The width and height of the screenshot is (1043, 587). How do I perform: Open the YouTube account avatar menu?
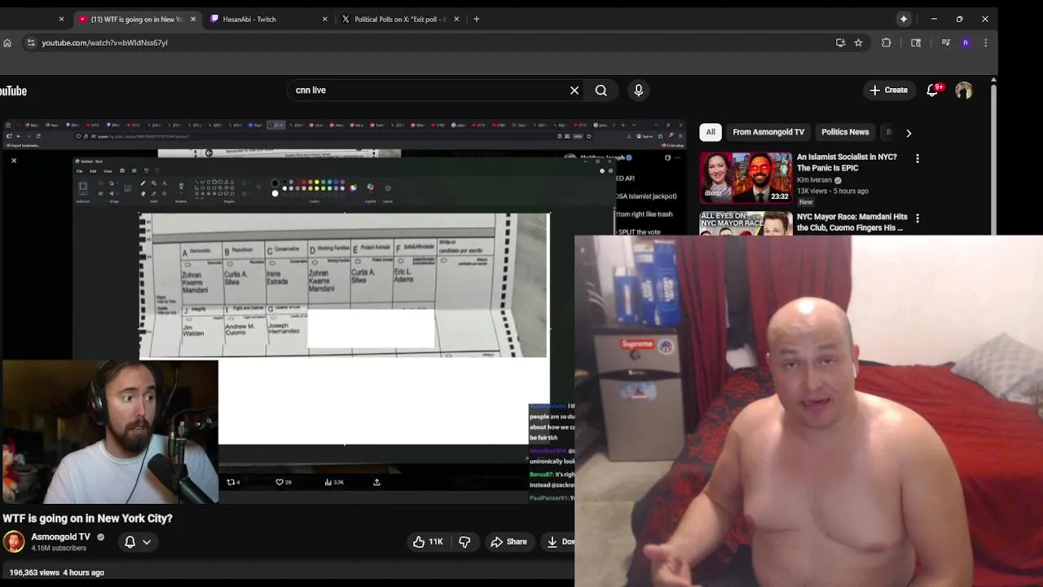(x=964, y=90)
